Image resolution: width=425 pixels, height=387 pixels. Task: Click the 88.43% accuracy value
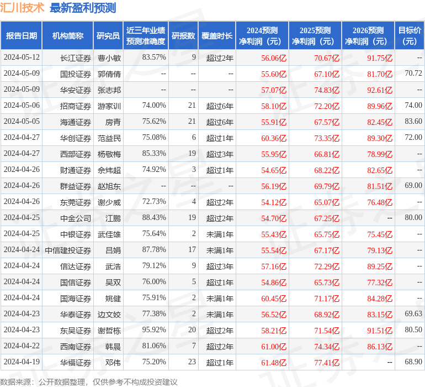click(154, 217)
